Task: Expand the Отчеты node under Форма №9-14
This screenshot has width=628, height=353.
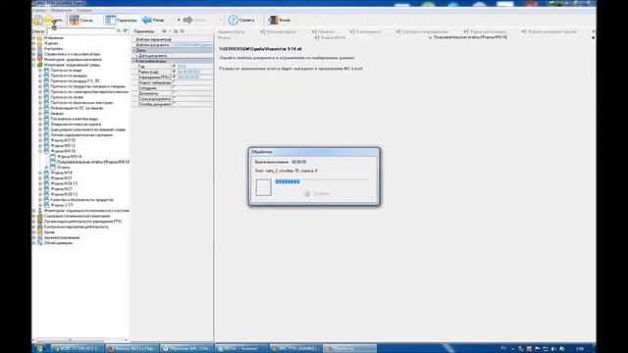Action: click(46, 168)
